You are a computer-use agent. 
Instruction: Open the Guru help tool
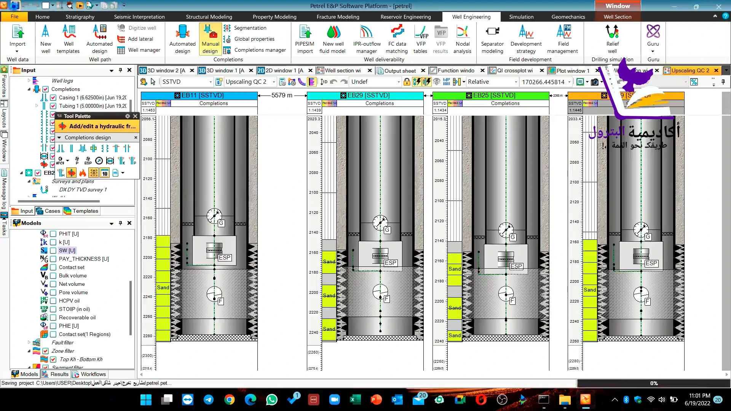(653, 39)
